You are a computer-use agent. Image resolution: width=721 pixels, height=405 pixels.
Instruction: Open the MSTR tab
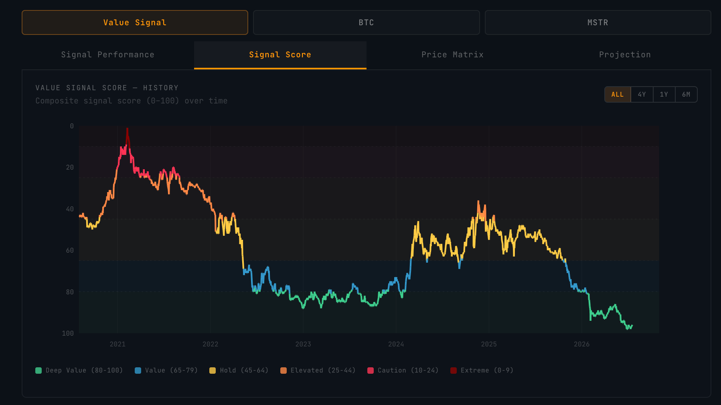(598, 22)
